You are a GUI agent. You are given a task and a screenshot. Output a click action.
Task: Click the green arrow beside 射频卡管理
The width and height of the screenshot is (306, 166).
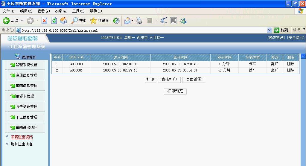13,96
